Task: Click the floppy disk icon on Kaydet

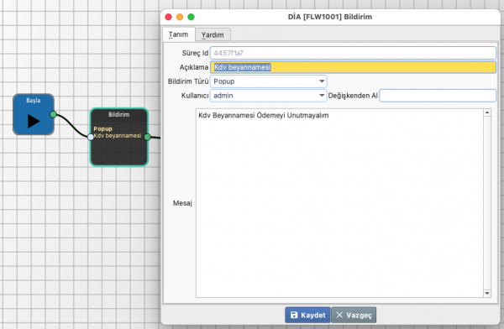Action: 294,315
